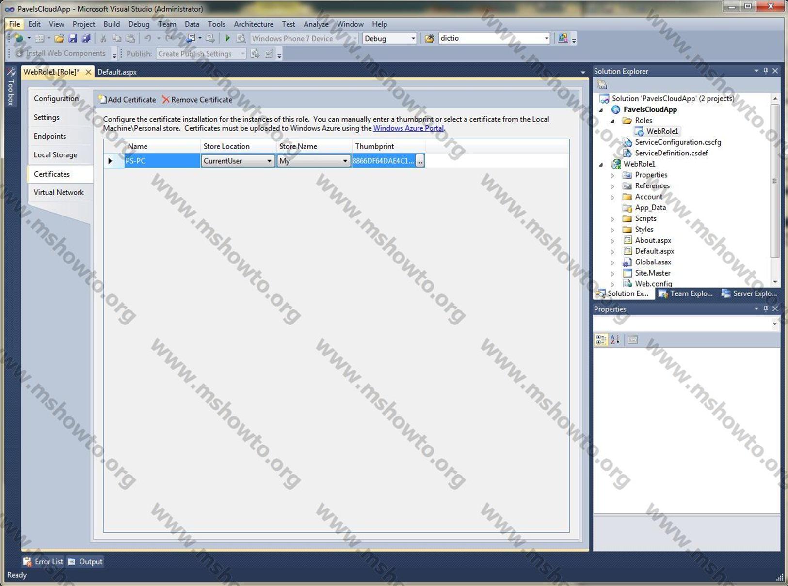The image size is (788, 586).
Task: Switch to Team Explorer tab
Action: tap(686, 293)
